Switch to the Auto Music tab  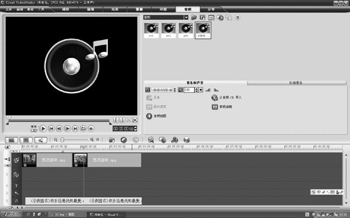[x=297, y=83]
